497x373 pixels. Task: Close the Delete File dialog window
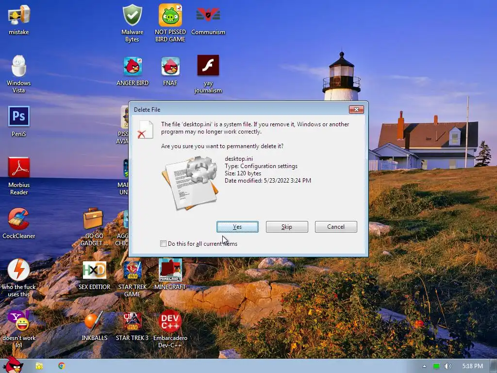356,109
